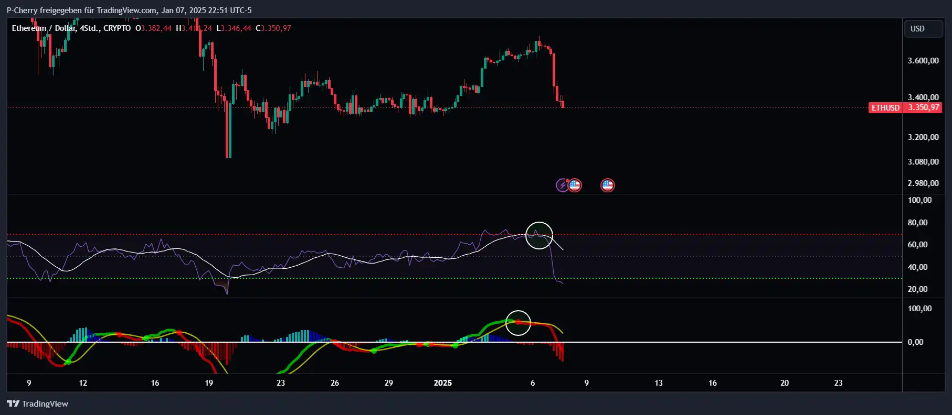Click the 2.980,00 price axis label

tap(923, 183)
